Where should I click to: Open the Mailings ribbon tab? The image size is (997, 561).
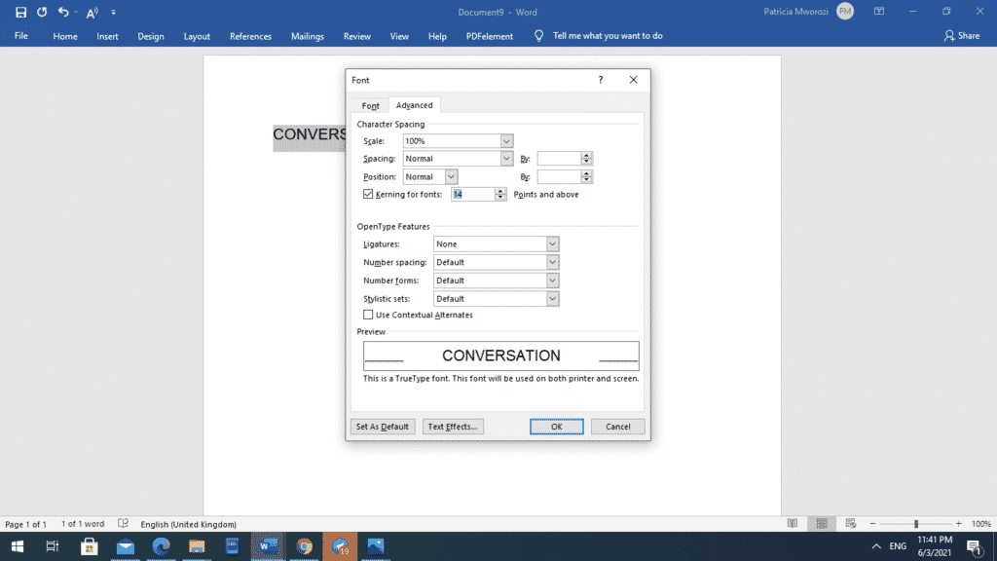click(307, 35)
